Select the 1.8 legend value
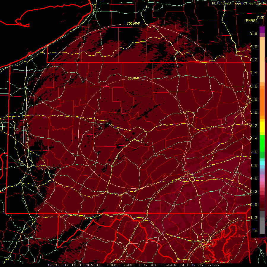267x267 pixels. tap(254, 165)
